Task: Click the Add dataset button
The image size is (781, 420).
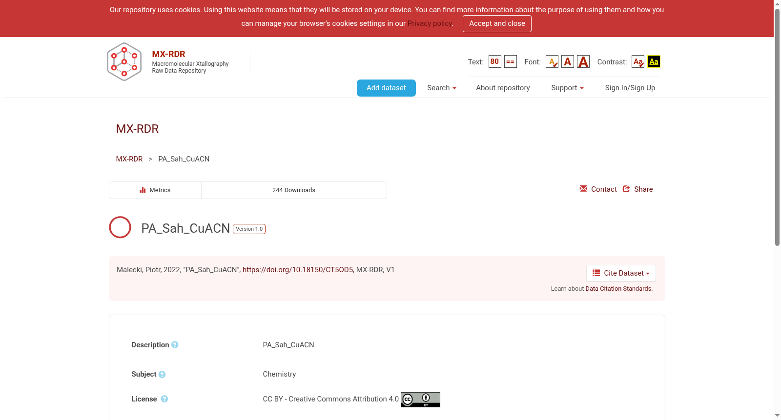Action: (386, 88)
